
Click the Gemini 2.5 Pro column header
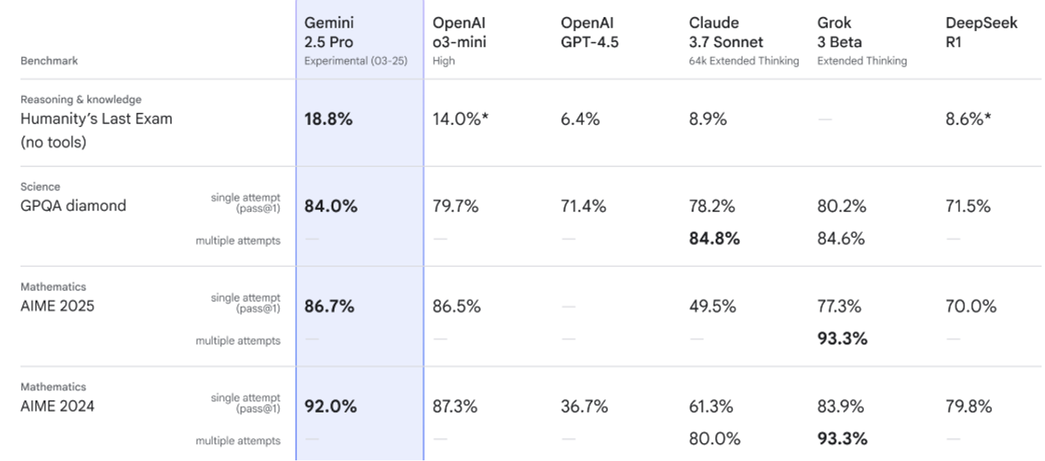pyautogui.click(x=329, y=33)
